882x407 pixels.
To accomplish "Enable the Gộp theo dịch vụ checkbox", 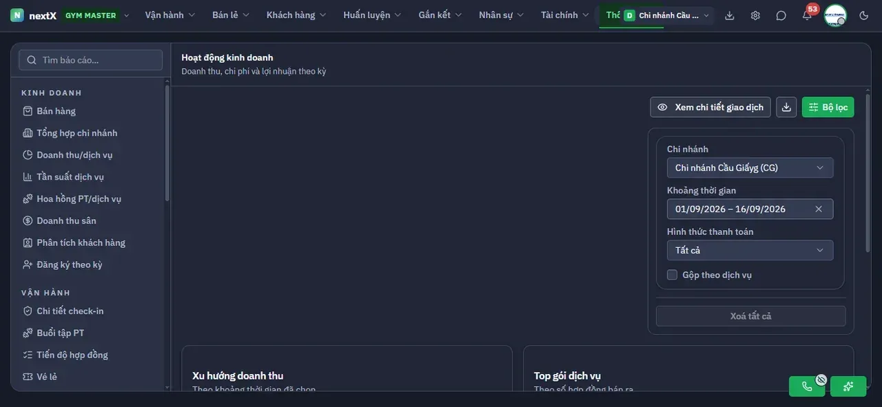I will (x=673, y=275).
